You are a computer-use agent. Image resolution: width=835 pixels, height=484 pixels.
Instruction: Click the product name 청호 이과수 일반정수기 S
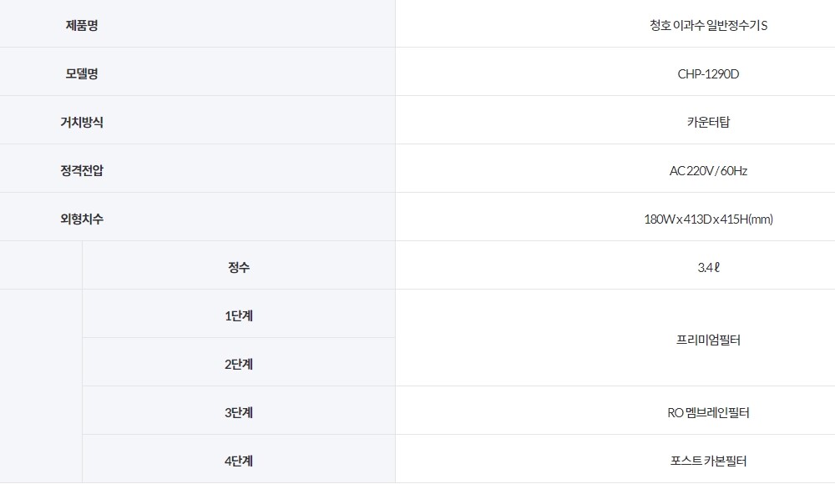click(708, 26)
